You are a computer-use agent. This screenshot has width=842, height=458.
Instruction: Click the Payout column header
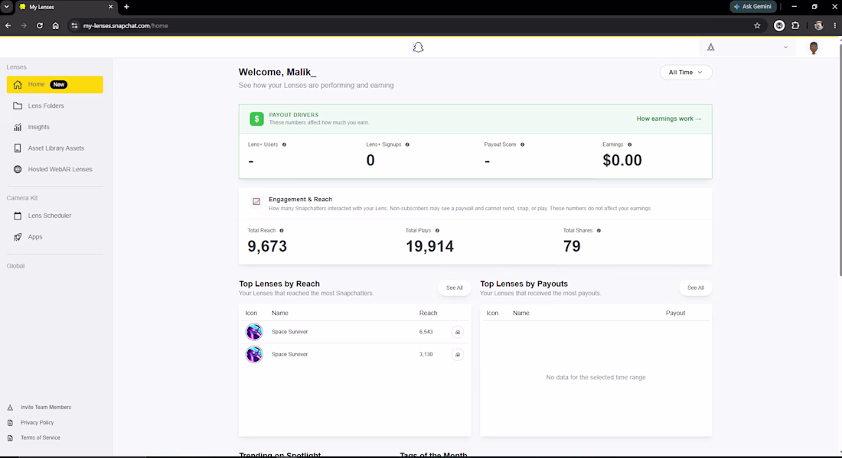[675, 313]
